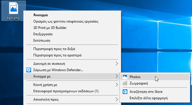The image size is (192, 105).
Task: Expand the Διανομή σε συσκευή submenu arrow
Action: (x=117, y=64)
